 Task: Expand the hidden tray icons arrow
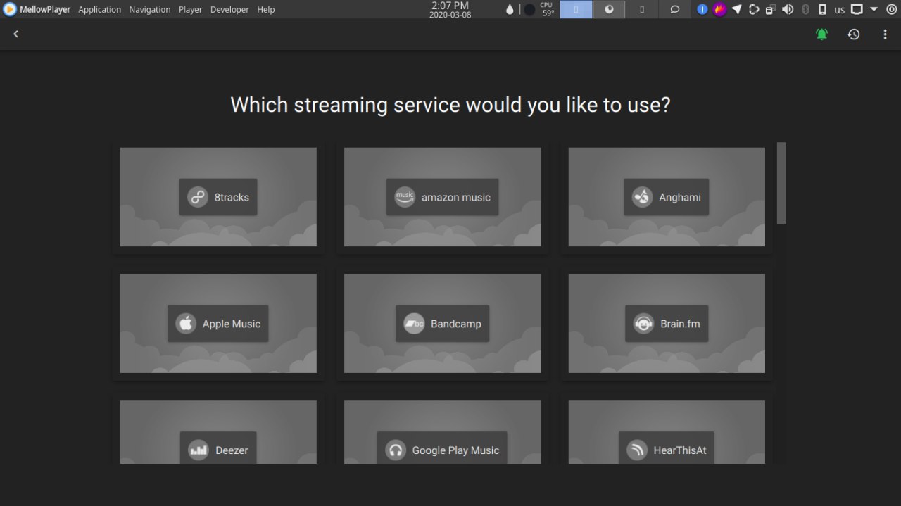click(x=874, y=9)
